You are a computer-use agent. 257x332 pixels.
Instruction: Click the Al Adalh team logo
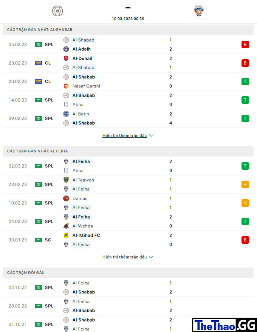pyautogui.click(x=66, y=49)
